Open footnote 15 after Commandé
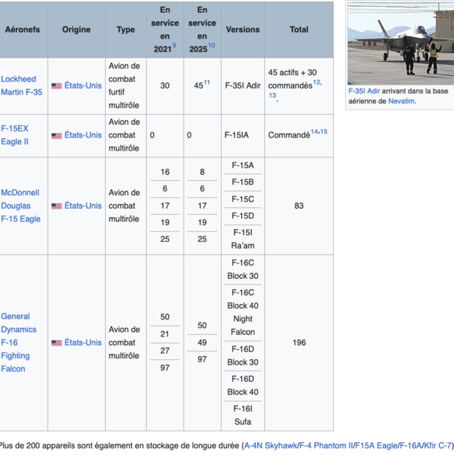 tap(324, 132)
